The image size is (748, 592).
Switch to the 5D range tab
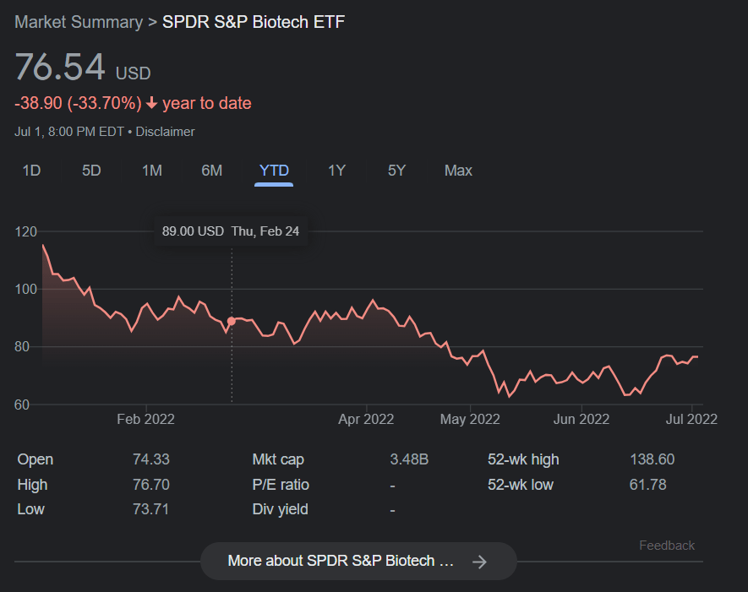(x=91, y=171)
